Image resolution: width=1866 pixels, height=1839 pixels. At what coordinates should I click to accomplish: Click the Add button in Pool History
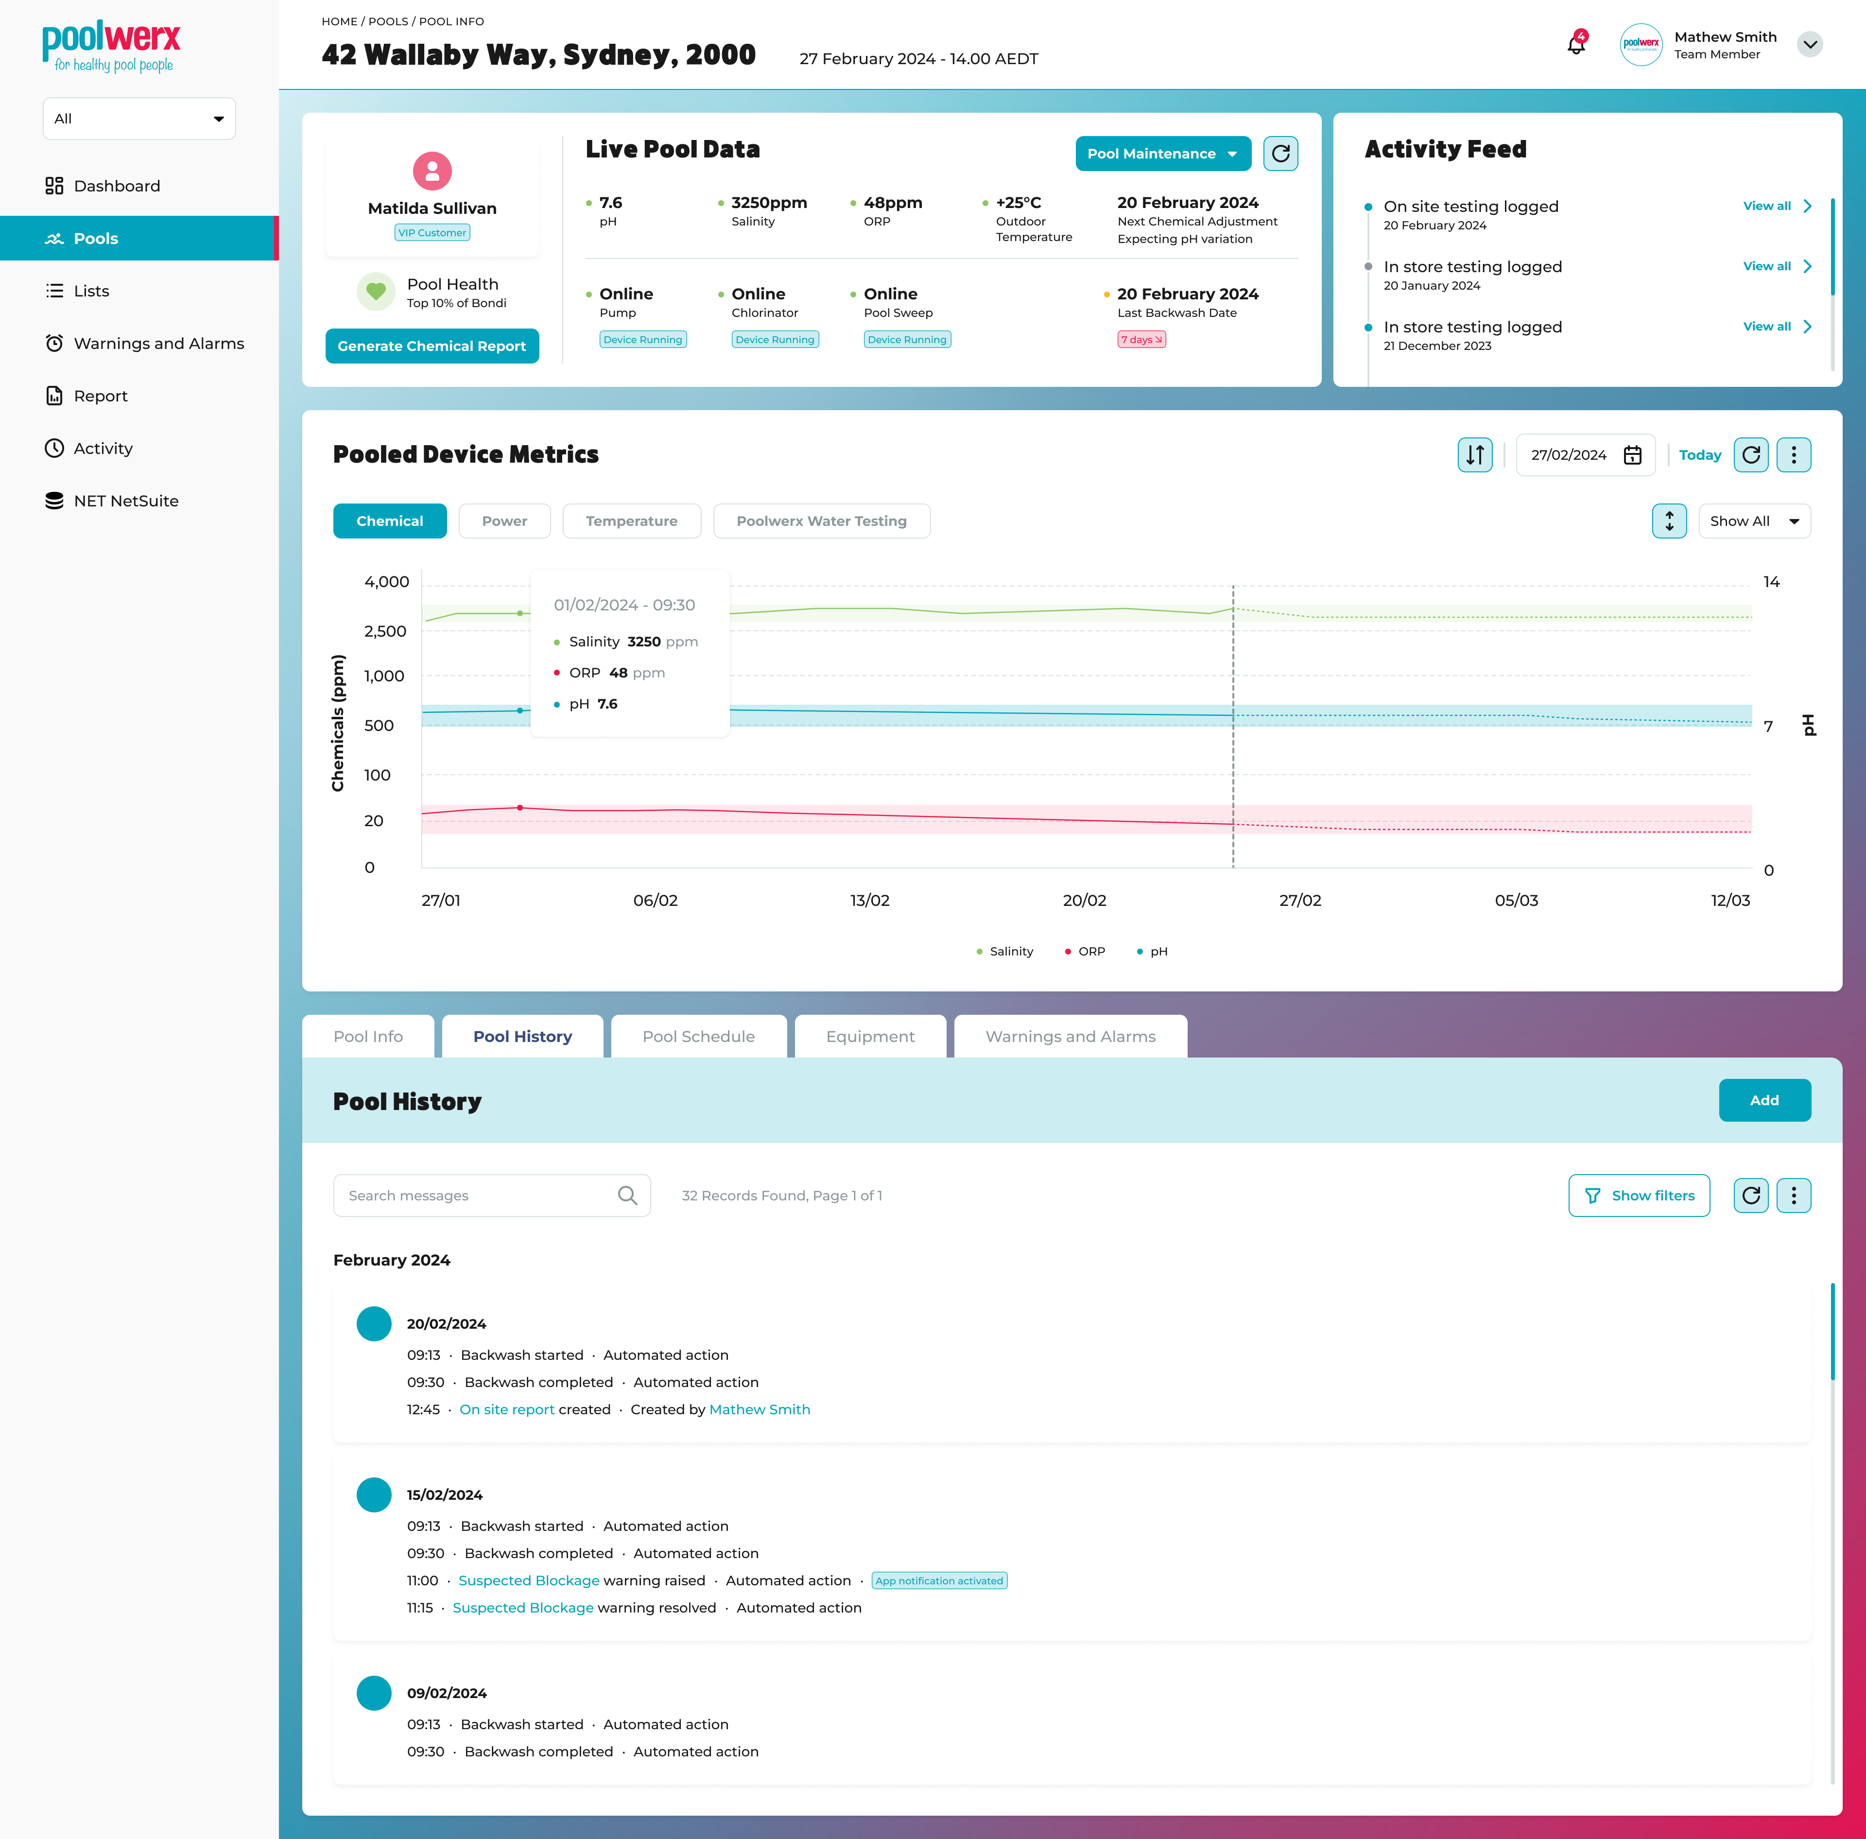click(1764, 1100)
